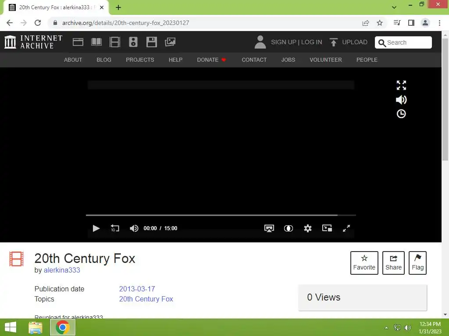Click the user avatar icon
The height and width of the screenshot is (336, 449).
[260, 42]
